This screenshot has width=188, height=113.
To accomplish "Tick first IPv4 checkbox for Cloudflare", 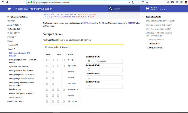I will tap(47, 102).
